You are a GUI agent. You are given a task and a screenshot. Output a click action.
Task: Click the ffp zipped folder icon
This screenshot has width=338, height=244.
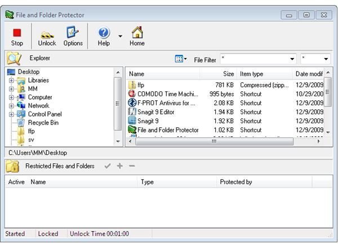click(132, 85)
